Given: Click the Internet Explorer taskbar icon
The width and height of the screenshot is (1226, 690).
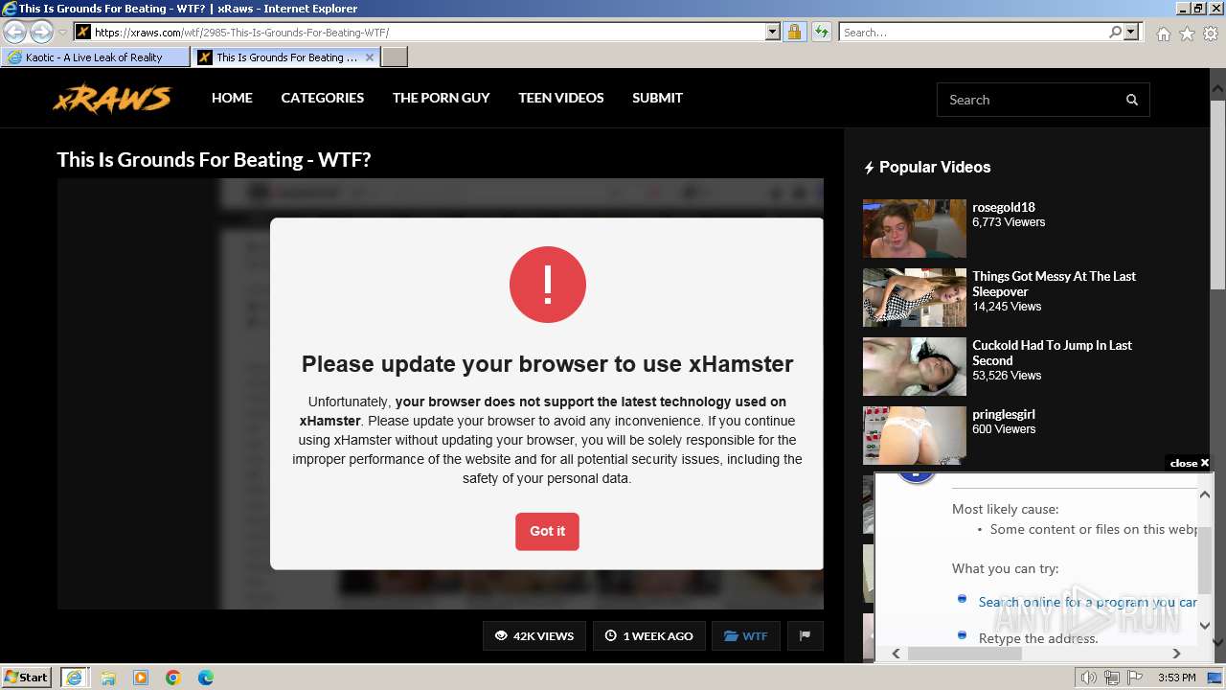Looking at the screenshot, I should click(74, 678).
